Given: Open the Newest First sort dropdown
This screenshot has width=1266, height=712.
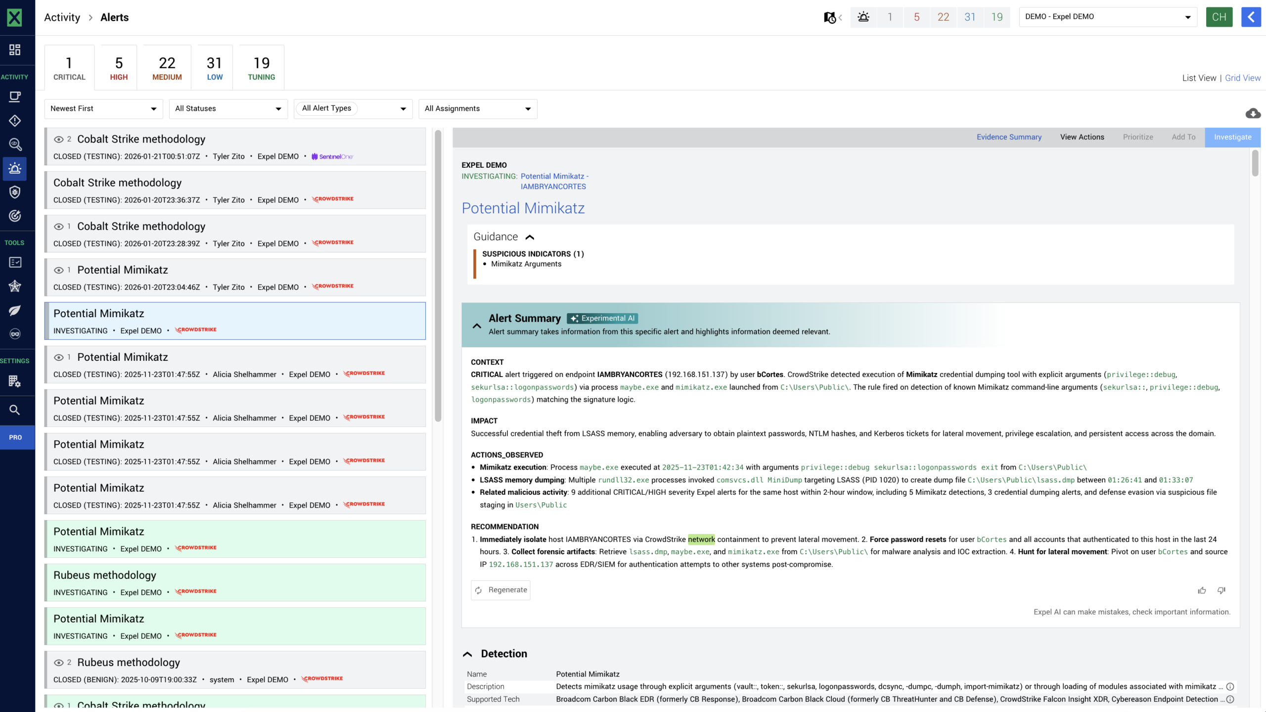Looking at the screenshot, I should tap(103, 108).
